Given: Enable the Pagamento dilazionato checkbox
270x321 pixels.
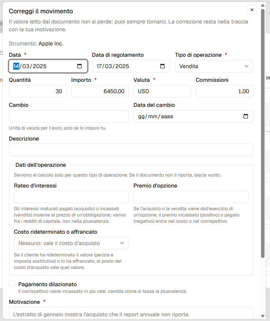Looking at the screenshot, I should (x=12, y=283).
